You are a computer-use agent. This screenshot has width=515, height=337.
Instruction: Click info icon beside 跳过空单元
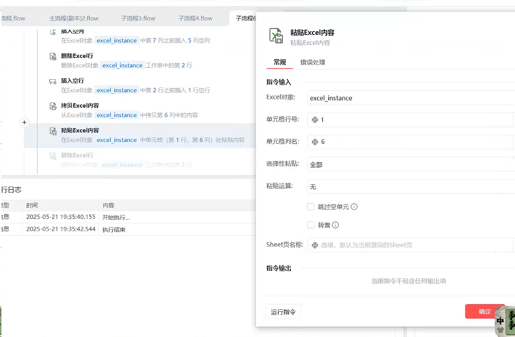click(354, 207)
